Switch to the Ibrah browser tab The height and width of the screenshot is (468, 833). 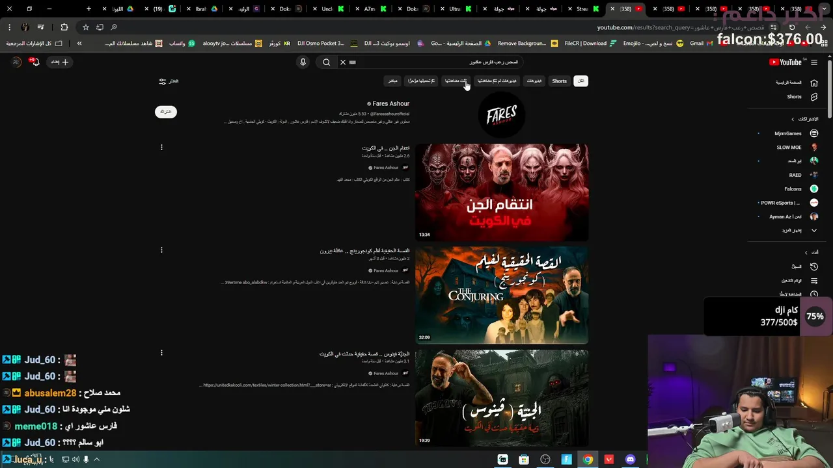coord(207,9)
